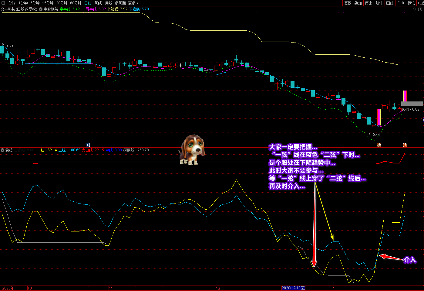Click the 5.44 low price label

point(376,135)
